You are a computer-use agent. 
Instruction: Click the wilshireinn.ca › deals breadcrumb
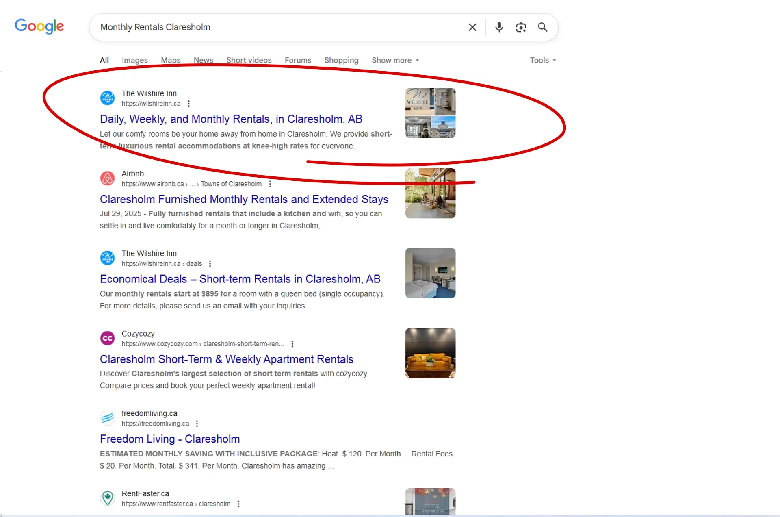click(162, 264)
